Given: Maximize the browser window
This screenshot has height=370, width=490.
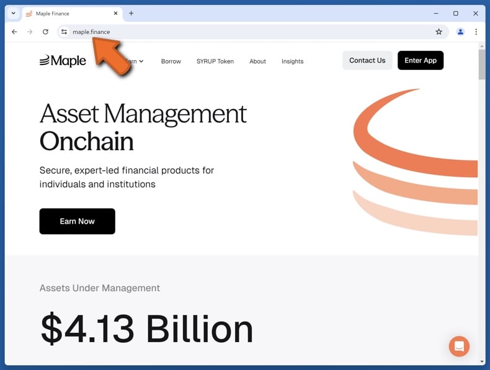Looking at the screenshot, I should (456, 14).
